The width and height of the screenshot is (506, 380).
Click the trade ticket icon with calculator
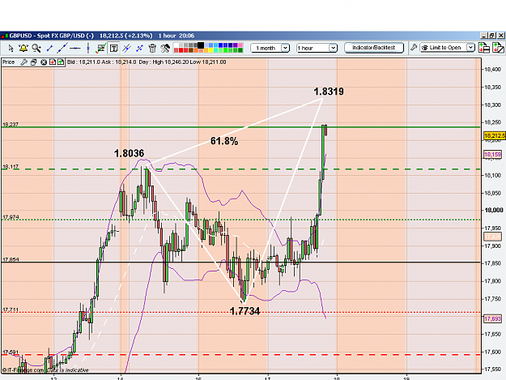[x=484, y=48]
